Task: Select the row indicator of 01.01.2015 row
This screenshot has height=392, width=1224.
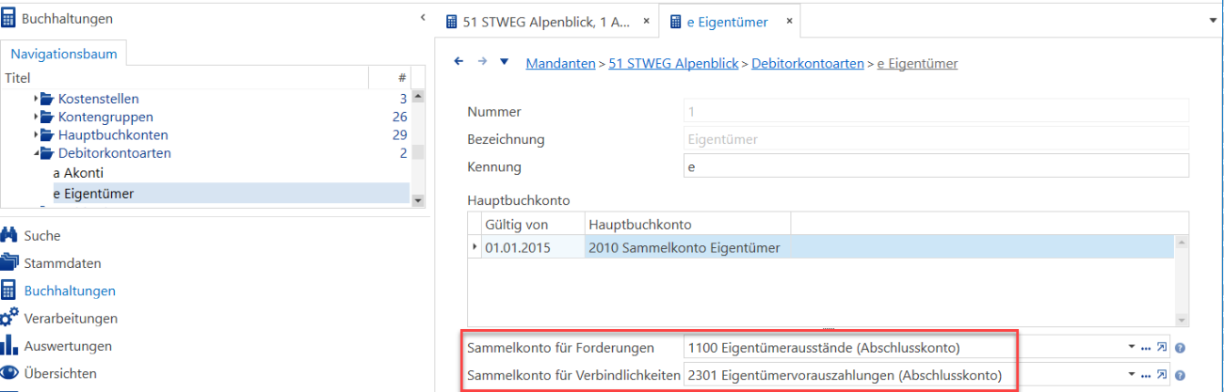Action: [x=474, y=247]
